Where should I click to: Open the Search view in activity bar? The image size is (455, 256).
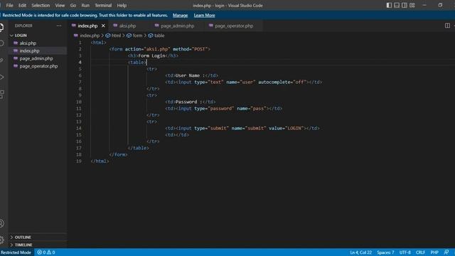[1, 43]
